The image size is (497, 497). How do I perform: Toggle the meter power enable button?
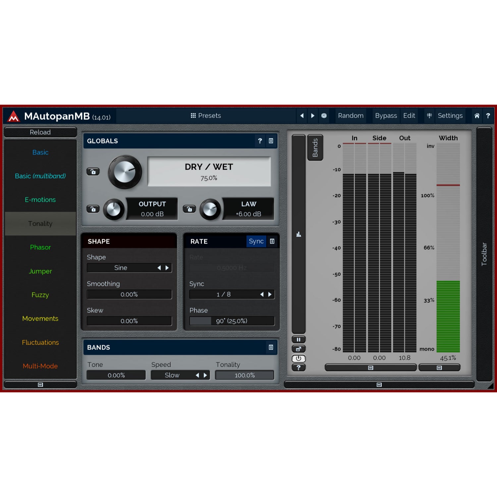click(x=299, y=358)
